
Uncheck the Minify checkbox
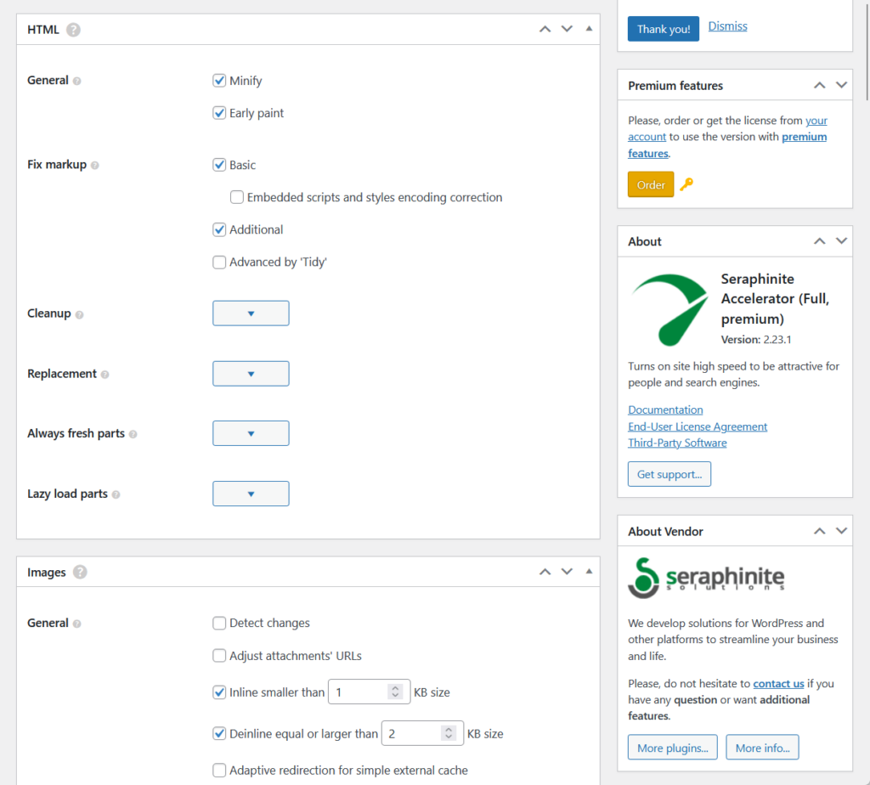pos(219,81)
